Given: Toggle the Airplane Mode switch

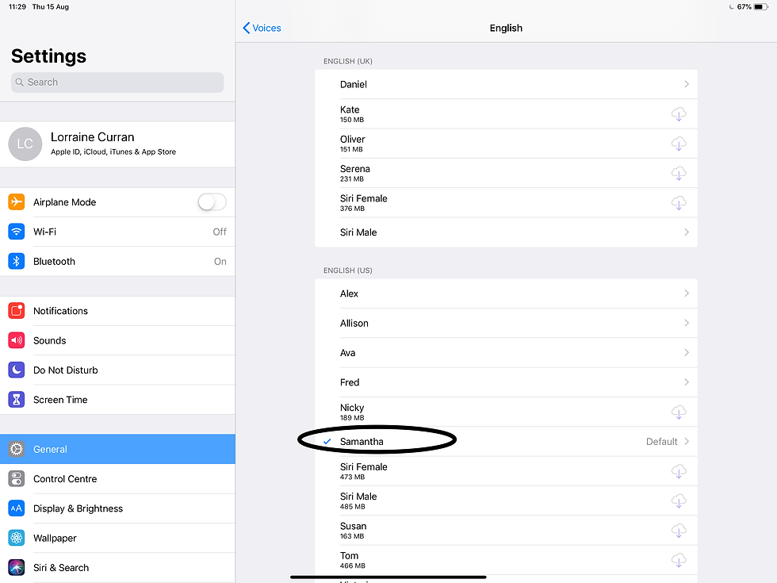Looking at the screenshot, I should [x=212, y=201].
